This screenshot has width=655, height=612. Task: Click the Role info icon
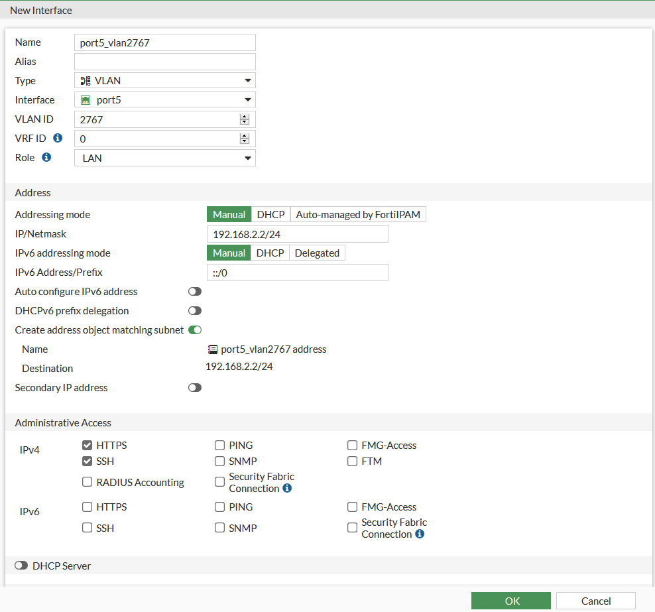click(45, 157)
